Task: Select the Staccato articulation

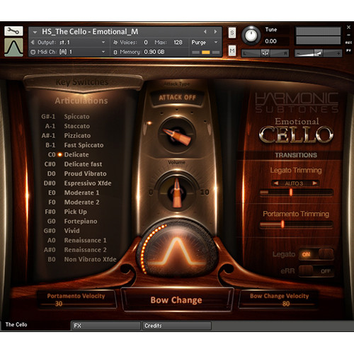Action: click(x=76, y=126)
